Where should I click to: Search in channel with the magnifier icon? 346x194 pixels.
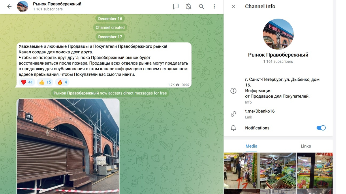tap(201, 6)
